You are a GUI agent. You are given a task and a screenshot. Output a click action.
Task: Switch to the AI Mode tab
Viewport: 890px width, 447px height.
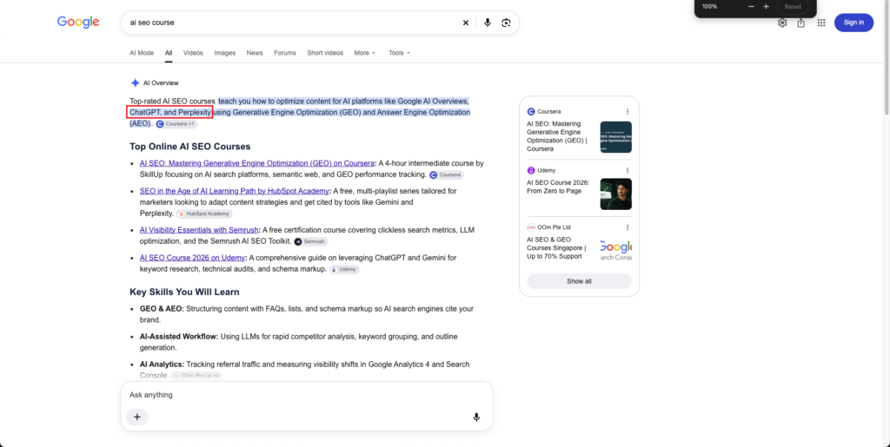142,53
